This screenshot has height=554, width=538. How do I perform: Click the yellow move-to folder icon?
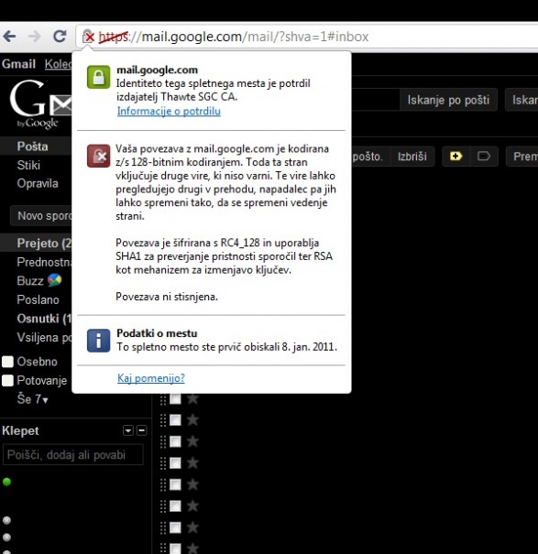point(456,157)
